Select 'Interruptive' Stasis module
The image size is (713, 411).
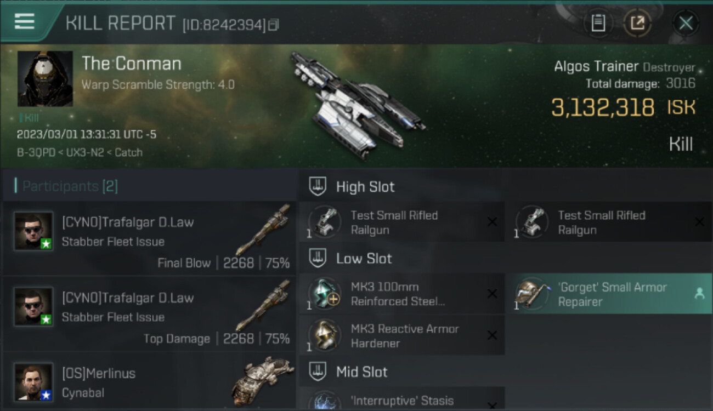pyautogui.click(x=402, y=398)
